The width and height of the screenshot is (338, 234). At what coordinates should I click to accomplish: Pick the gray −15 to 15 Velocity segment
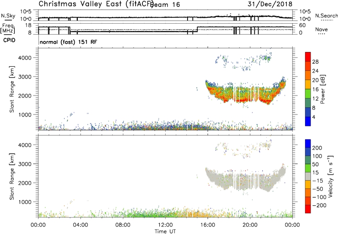[x=308, y=177]
